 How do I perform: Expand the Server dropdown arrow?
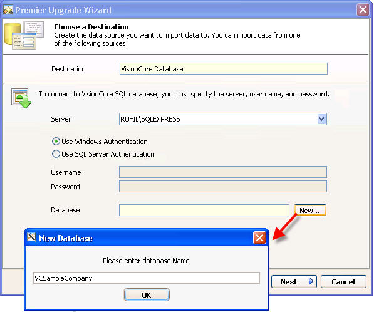[321, 119]
